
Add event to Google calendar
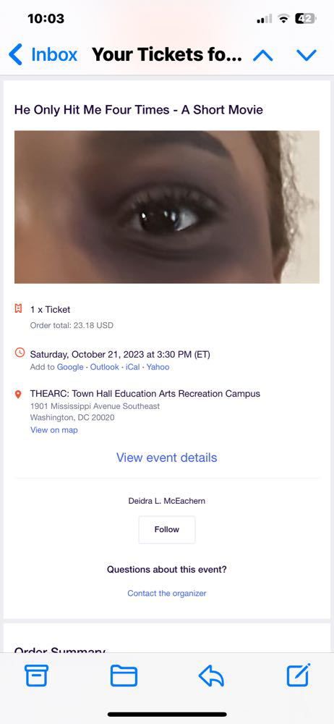point(69,367)
